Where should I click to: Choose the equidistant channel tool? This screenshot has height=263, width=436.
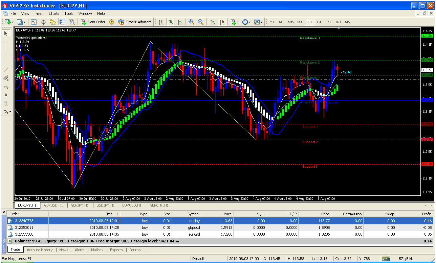(6, 78)
